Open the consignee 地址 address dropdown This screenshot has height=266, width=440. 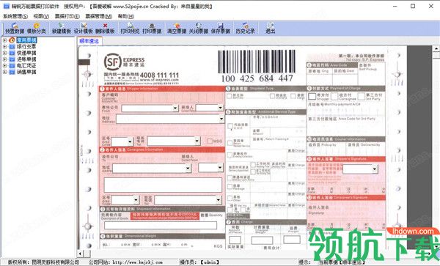(x=188, y=169)
